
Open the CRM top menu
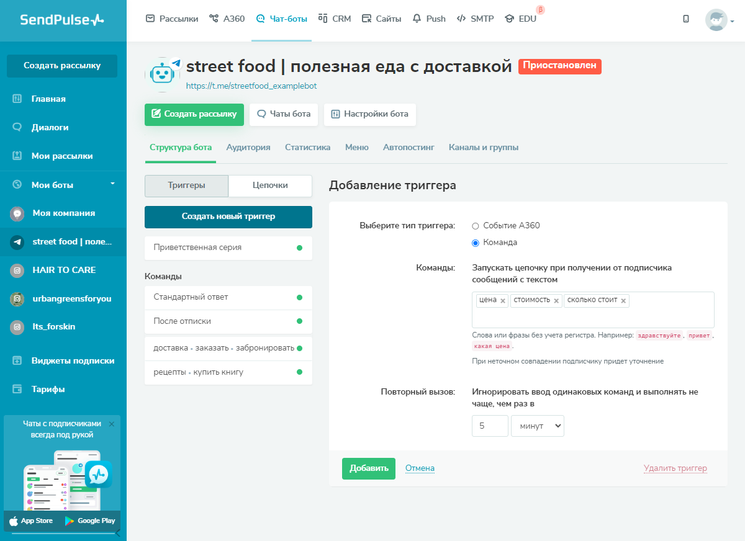pos(335,19)
